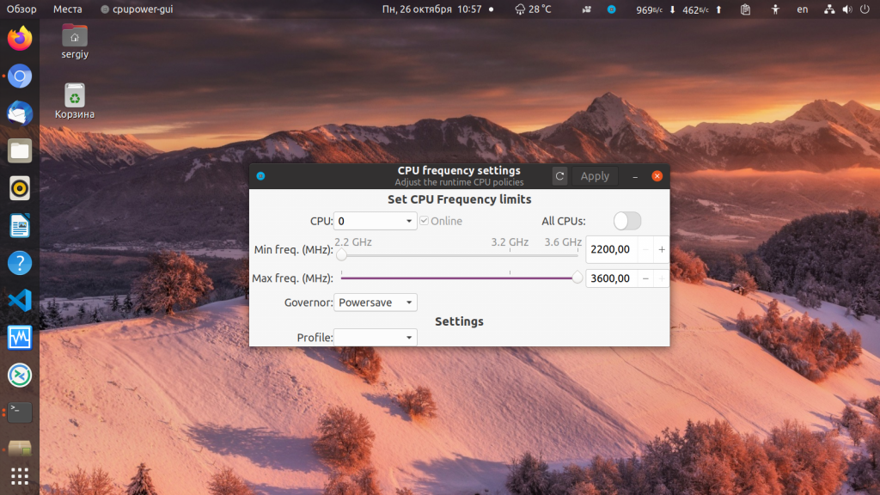
Task: Click the Max freq slider handle
Action: pos(577,278)
